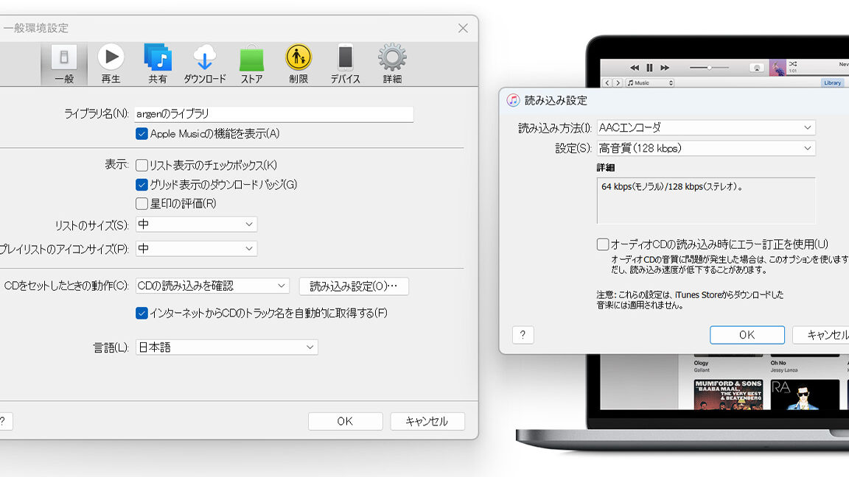Viewport: 849px width, 477px height.
Task: Click the iTunes forward navigation arrow
Action: [618, 82]
